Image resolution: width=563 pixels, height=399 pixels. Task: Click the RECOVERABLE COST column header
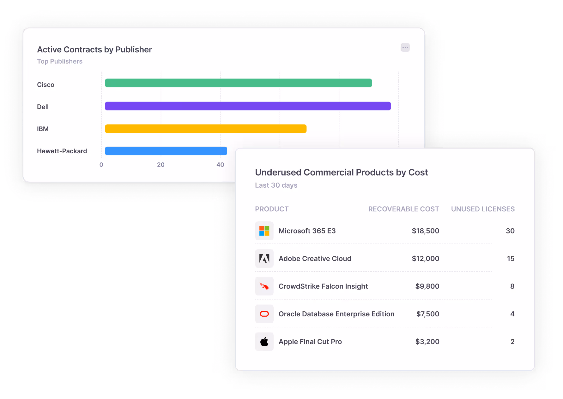(403, 209)
